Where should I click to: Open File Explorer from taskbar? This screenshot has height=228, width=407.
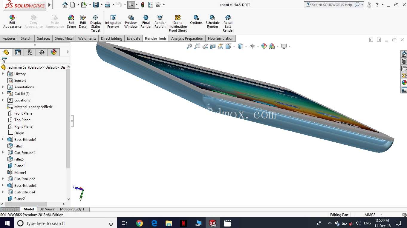pos(169,223)
